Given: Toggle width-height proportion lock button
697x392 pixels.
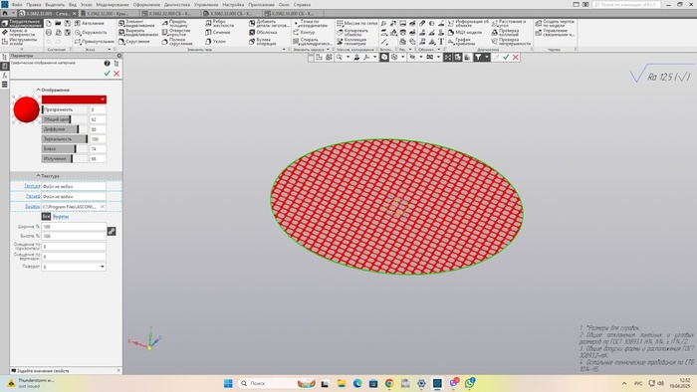Looking at the screenshot, I should [x=112, y=231].
